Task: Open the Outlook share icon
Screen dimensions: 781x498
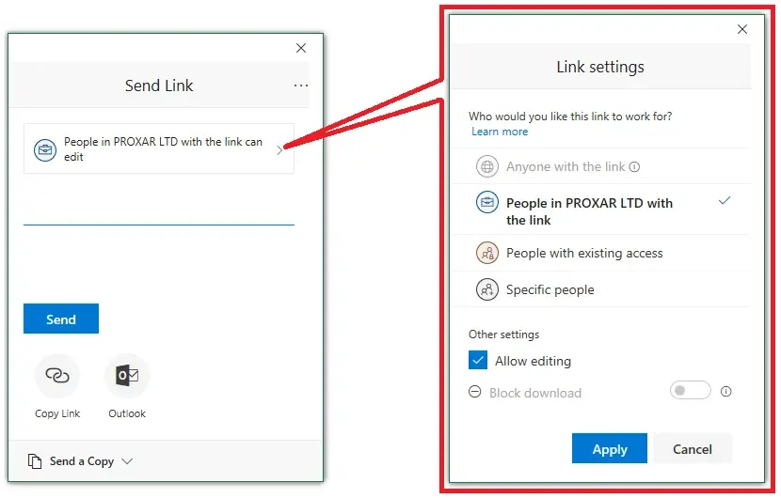Action: point(127,375)
